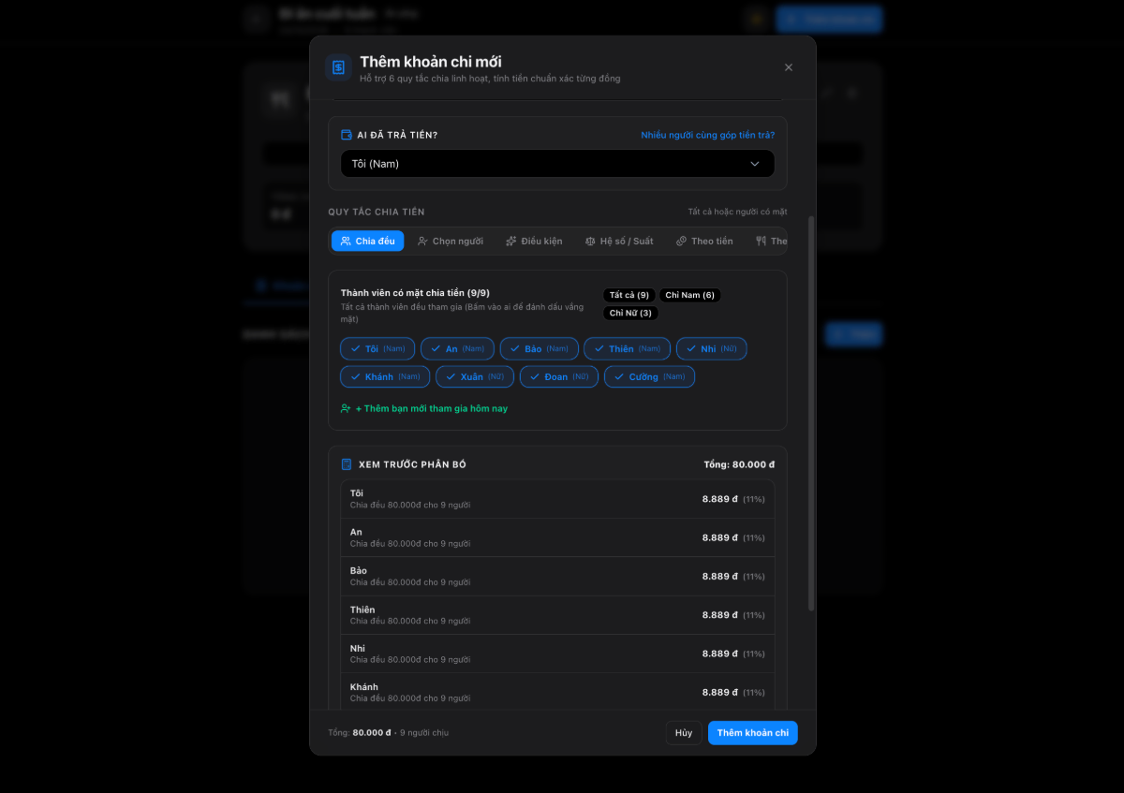Open the Tôi (Nam) payer dropdown
This screenshot has width=1124, height=793.
tap(557, 164)
